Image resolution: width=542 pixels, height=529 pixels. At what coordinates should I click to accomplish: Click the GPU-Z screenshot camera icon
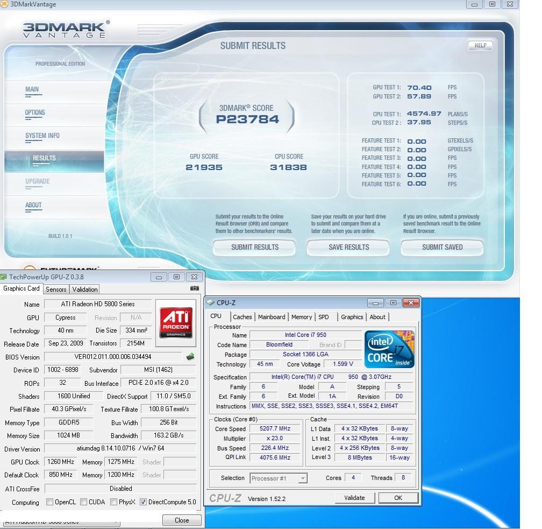tap(195, 288)
